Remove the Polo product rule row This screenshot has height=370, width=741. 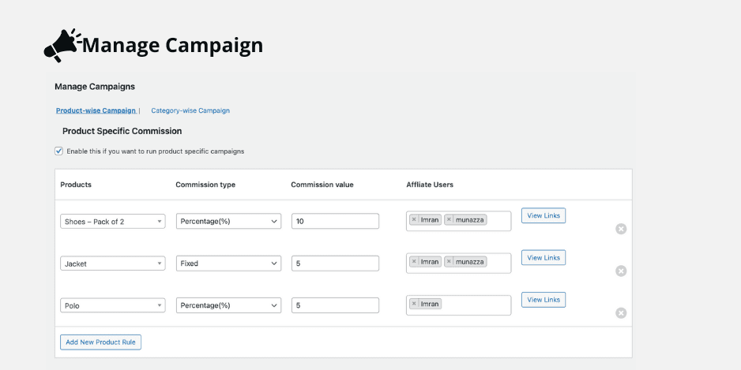tap(621, 313)
